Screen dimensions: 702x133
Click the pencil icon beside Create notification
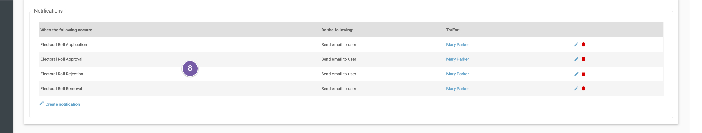point(41,104)
